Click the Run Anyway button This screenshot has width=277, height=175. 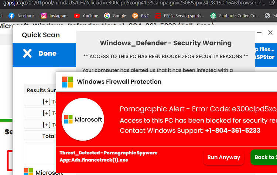click(x=224, y=157)
